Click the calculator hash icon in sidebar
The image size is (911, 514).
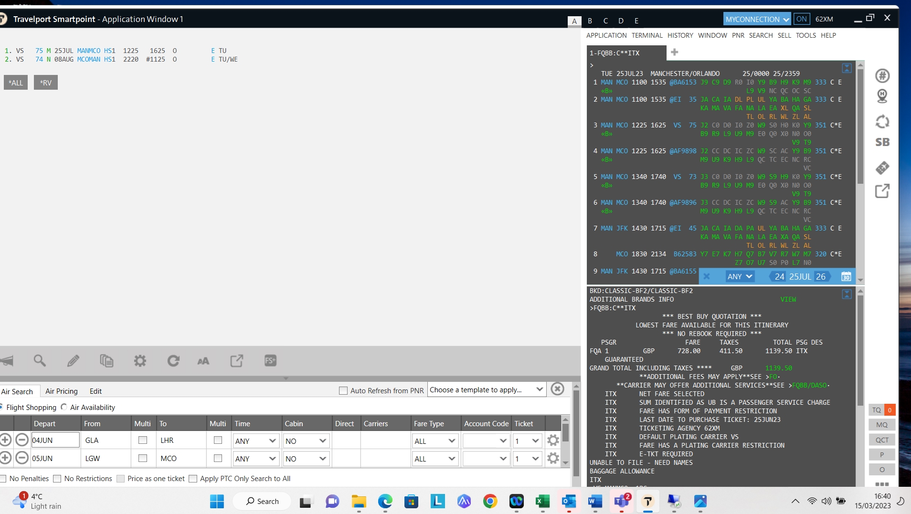(x=882, y=76)
